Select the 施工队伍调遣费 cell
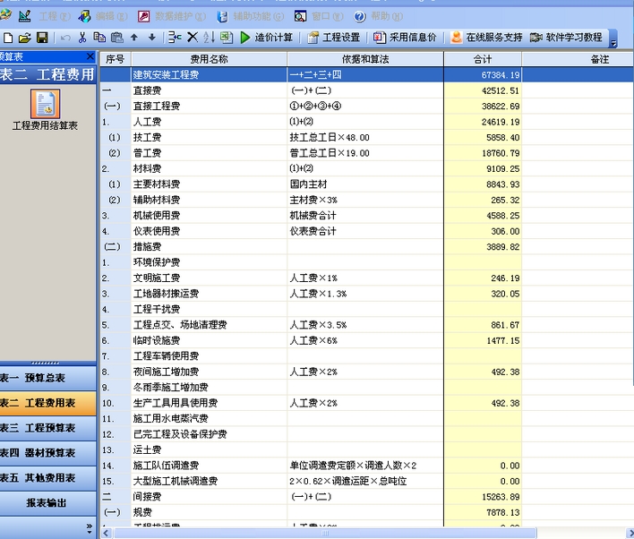 click(209, 466)
